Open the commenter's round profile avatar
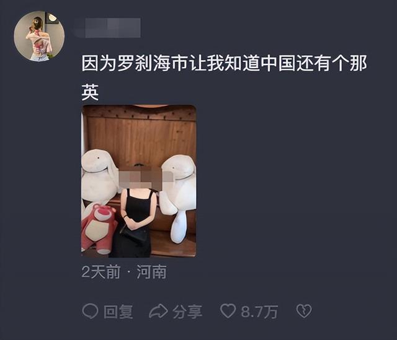Image resolution: width=397 pixels, height=340 pixels. click(39, 36)
